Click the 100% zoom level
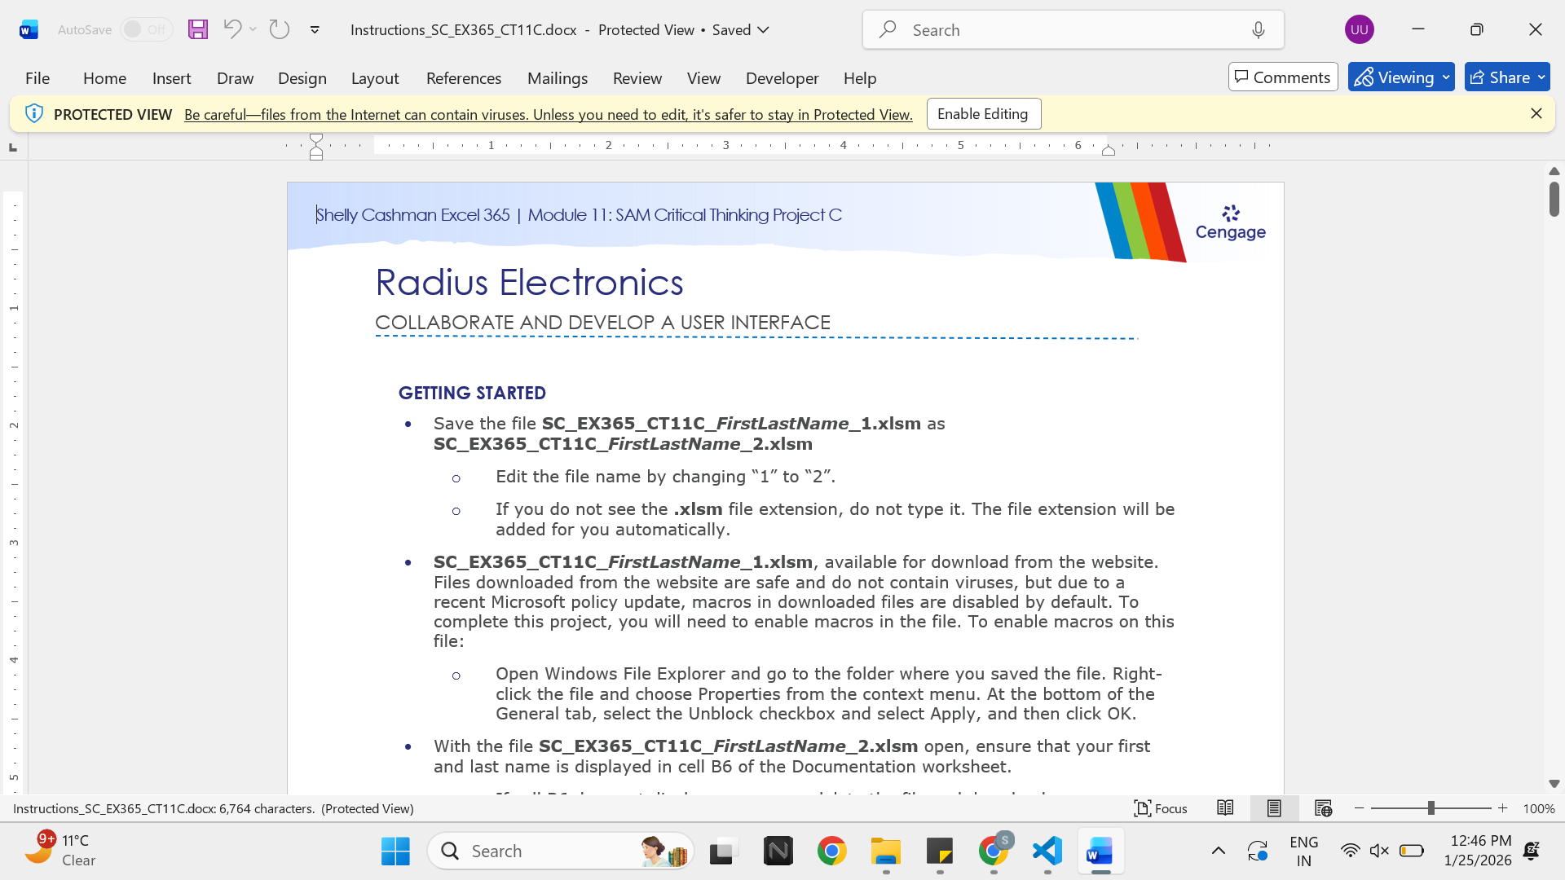The width and height of the screenshot is (1565, 880). (1538, 809)
